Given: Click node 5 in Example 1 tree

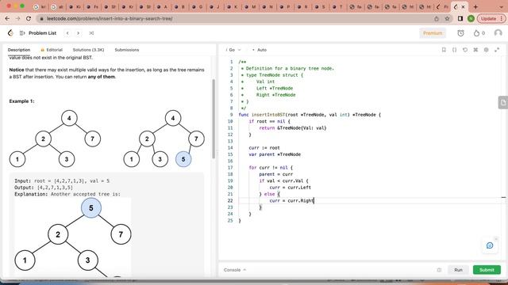Looking at the screenshot, I should pos(183,159).
